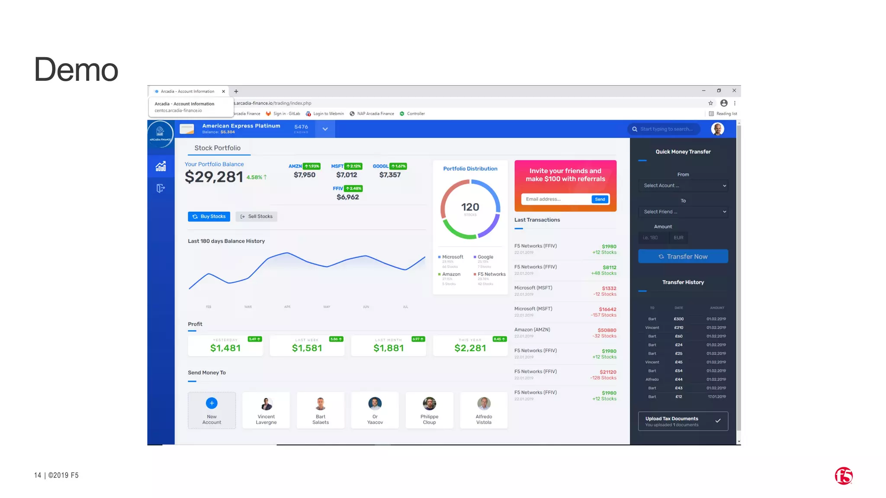Select Bart Salaets contact card
The height and width of the screenshot is (498, 886).
321,410
